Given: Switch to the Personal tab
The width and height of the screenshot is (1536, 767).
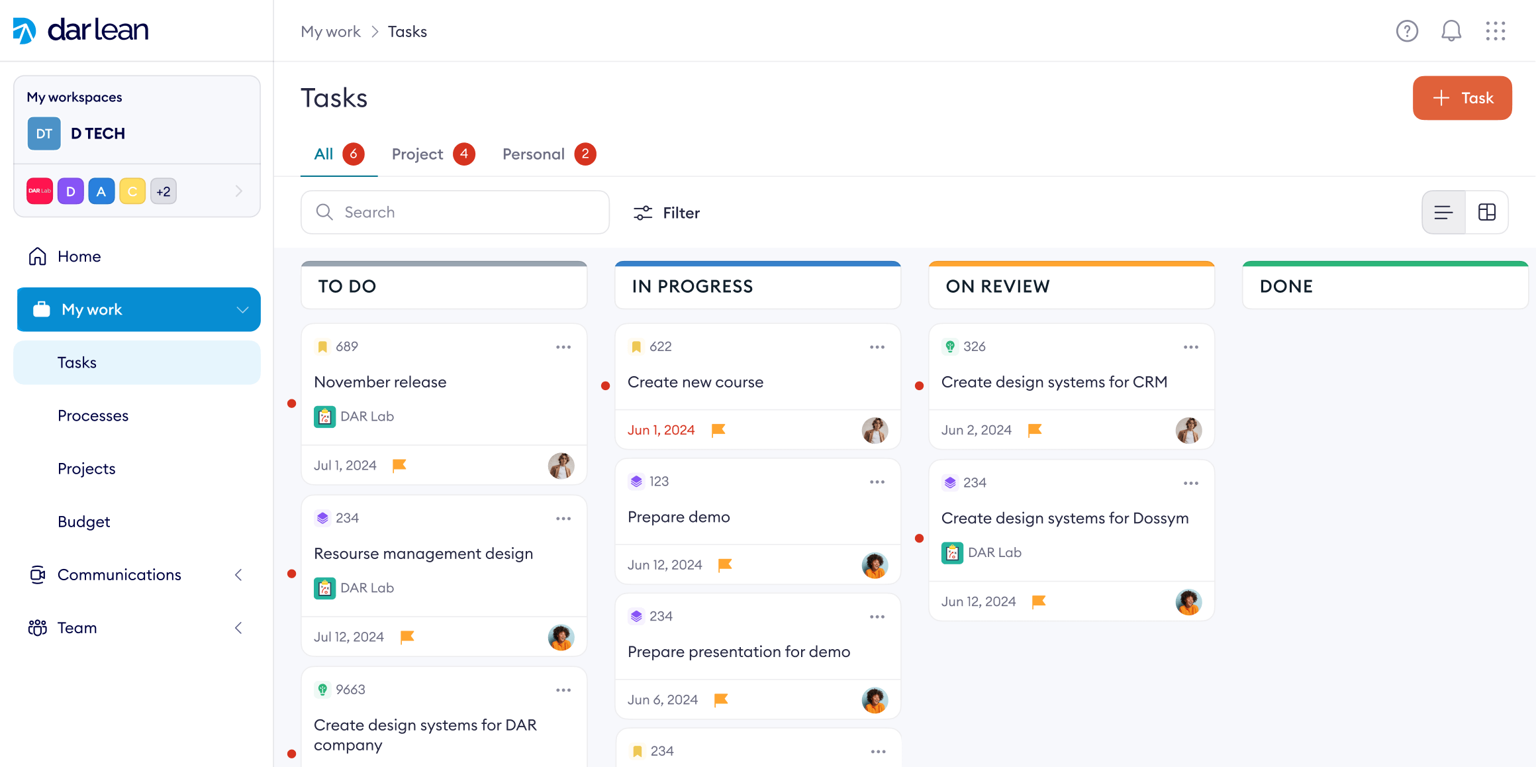Looking at the screenshot, I should tap(534, 154).
